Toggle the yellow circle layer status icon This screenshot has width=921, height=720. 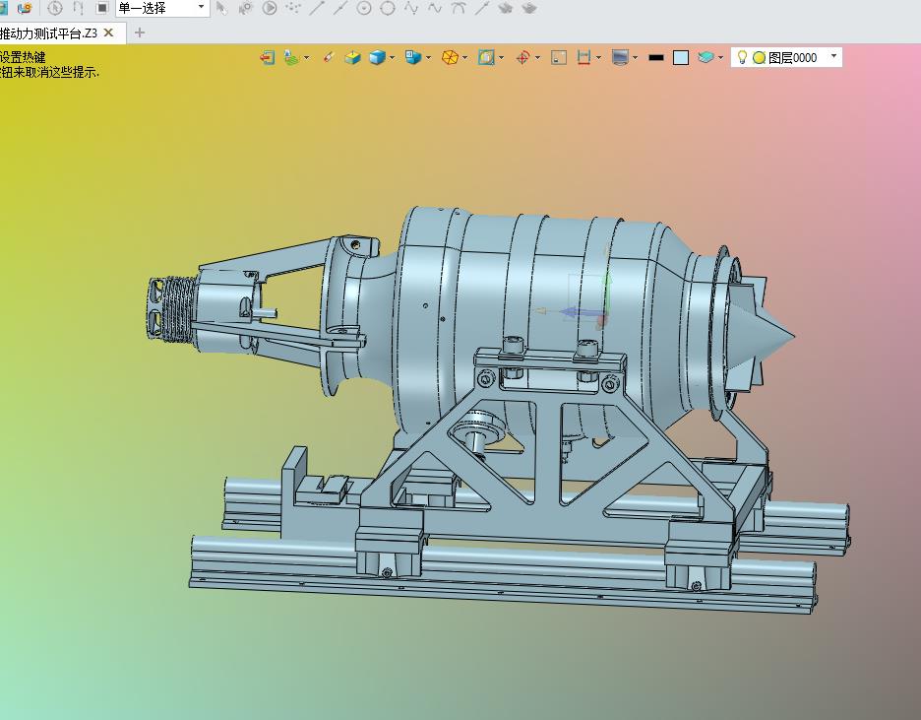pos(759,58)
